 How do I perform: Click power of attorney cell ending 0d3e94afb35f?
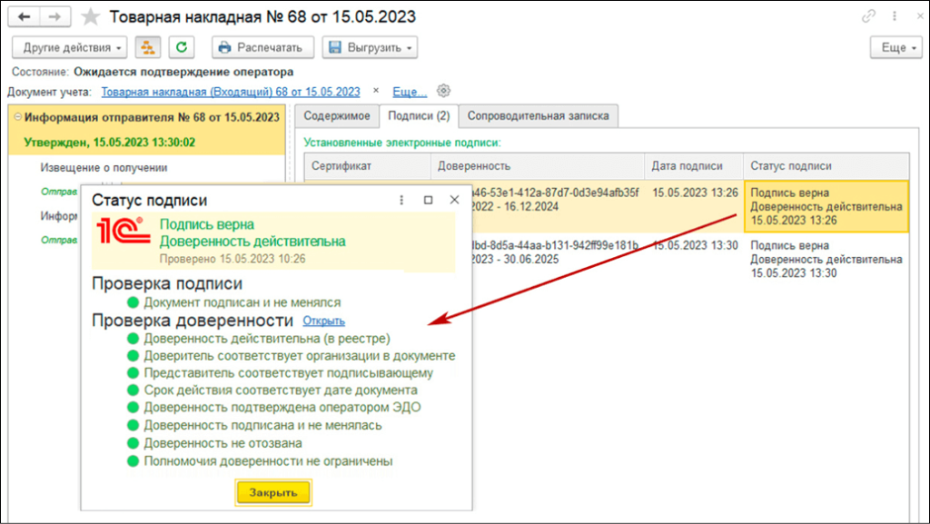(558, 200)
